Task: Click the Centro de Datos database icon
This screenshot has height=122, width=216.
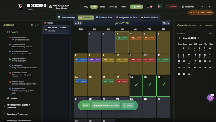Action: click(x=10, y=89)
